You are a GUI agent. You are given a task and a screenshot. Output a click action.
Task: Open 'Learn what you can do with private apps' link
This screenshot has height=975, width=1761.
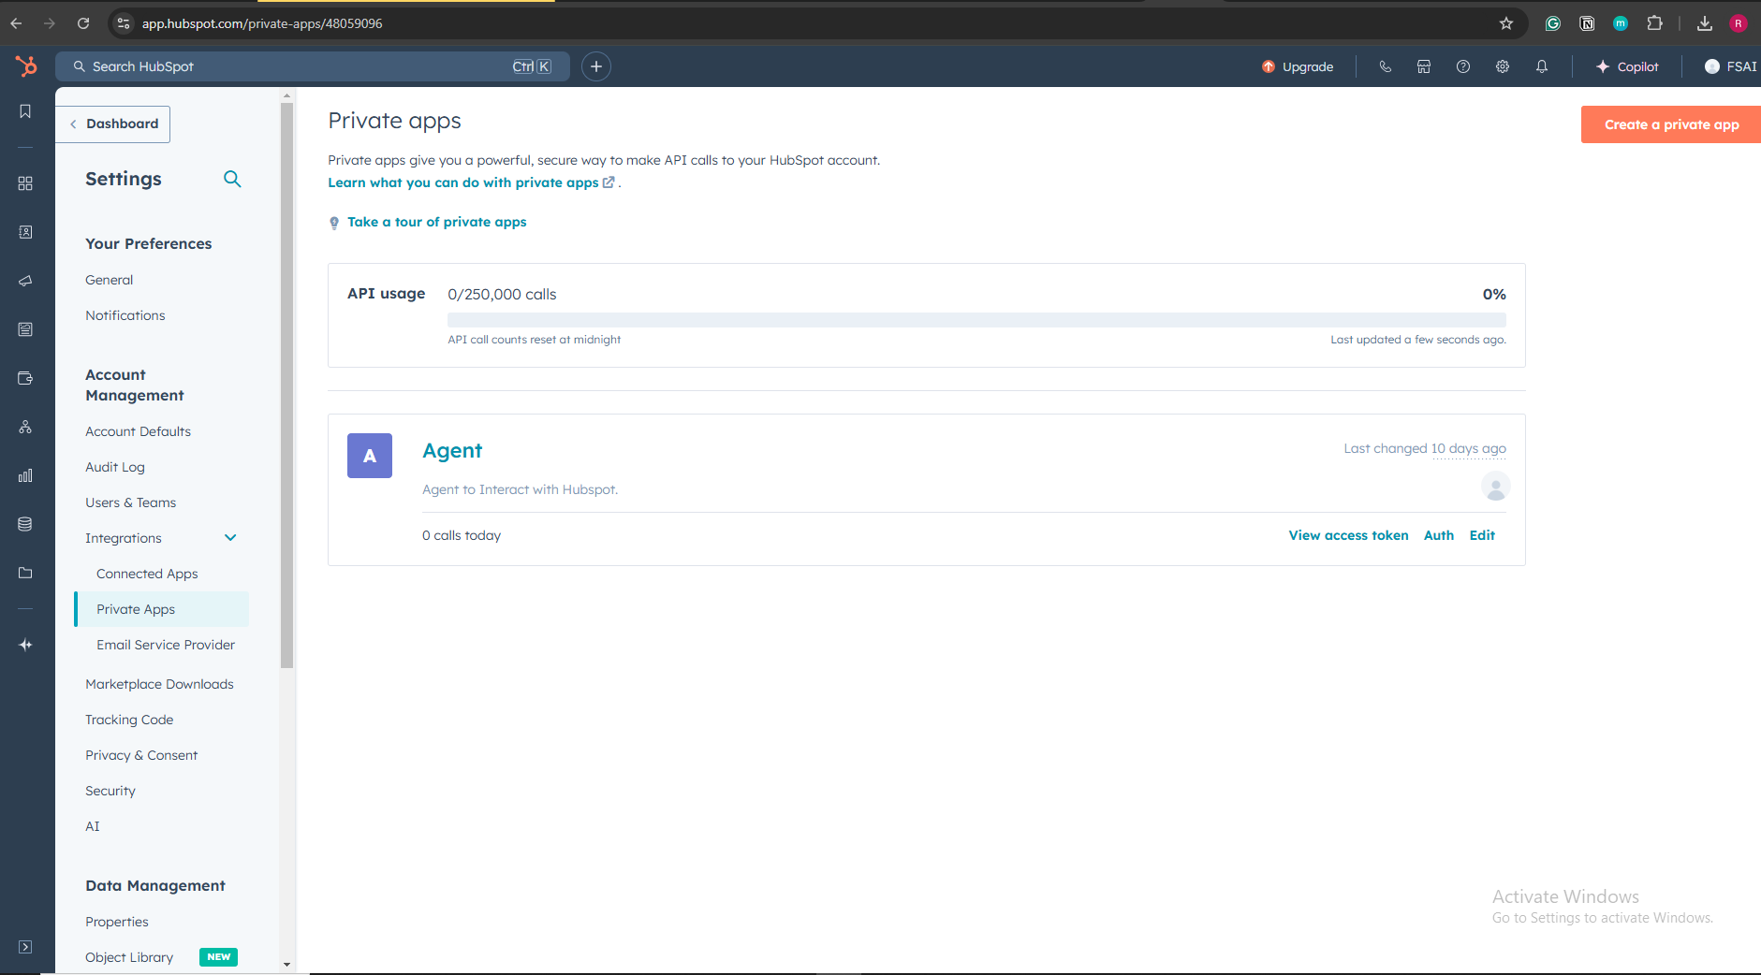[x=471, y=182]
